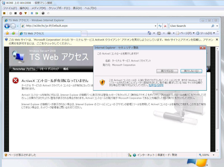Click the Add to Favorites icon
Viewport: 224px width, 167px height.
coord(13,33)
